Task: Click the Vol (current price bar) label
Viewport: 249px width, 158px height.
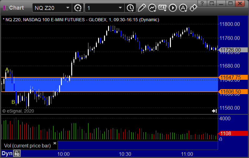Action: point(27,146)
